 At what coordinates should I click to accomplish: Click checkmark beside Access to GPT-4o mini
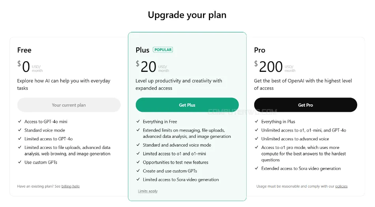point(20,121)
